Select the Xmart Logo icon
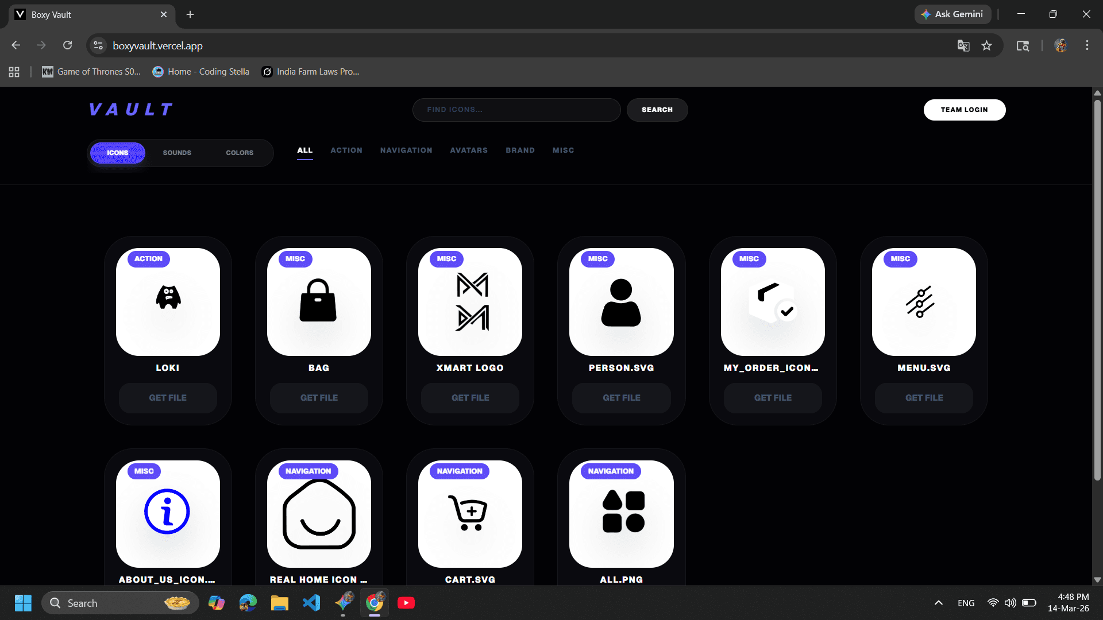1103x620 pixels. click(470, 301)
